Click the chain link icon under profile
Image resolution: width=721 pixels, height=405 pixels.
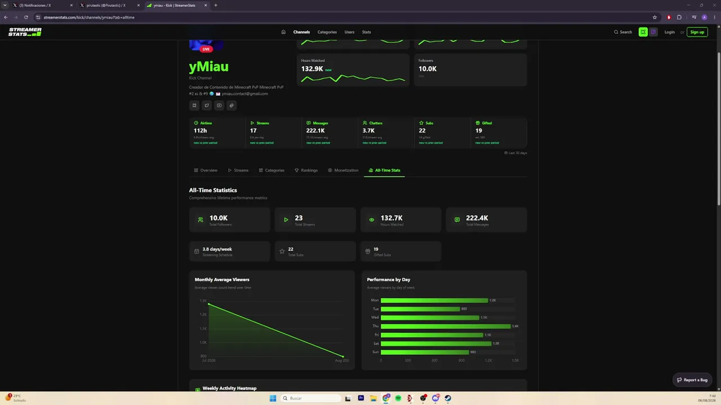point(232,105)
